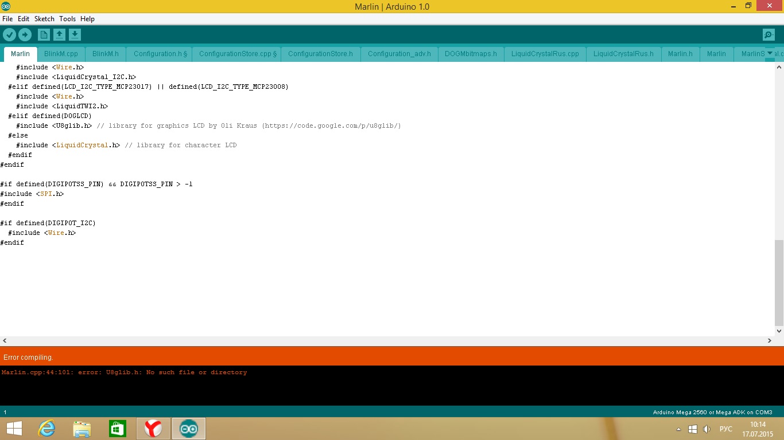Viewport: 784px width, 440px height.
Task: Click the '#include <LiquidCrystal.h>' line
Action: click(126, 145)
